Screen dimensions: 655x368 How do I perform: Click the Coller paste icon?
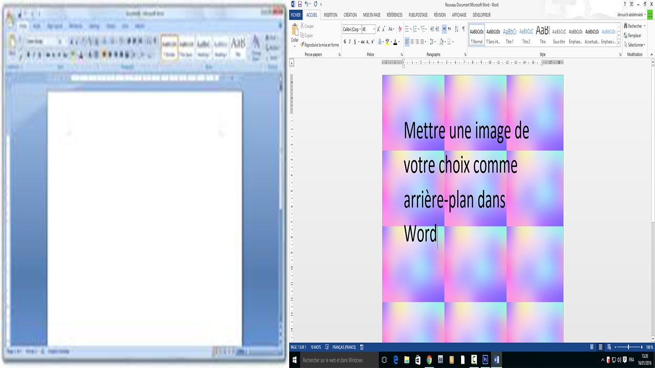[x=295, y=33]
